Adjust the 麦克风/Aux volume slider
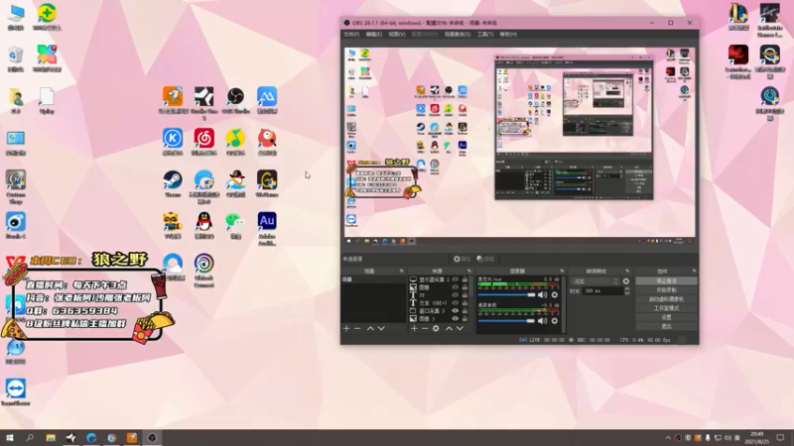The image size is (794, 446). 506,294
